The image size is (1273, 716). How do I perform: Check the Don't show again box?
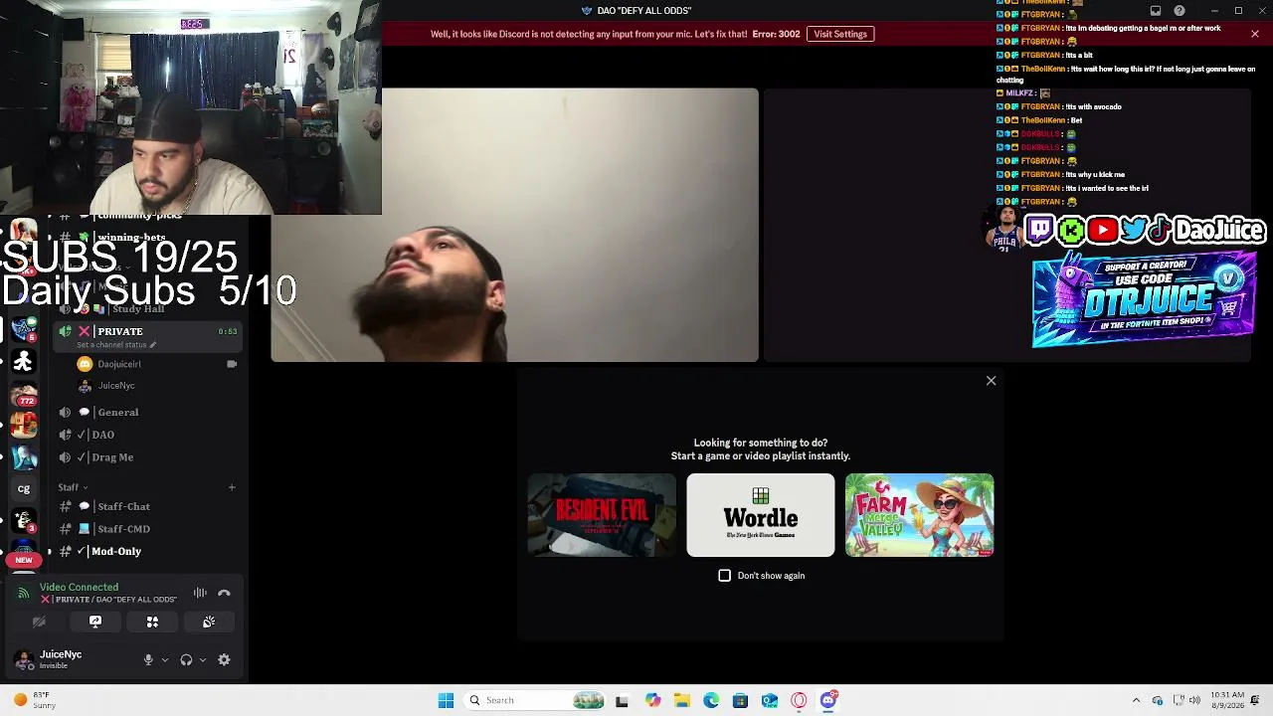(x=725, y=576)
